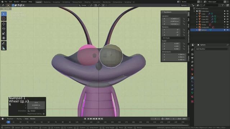Toggle selectability arrow for Cube.001
The image size is (230, 129).
pos(225,16)
